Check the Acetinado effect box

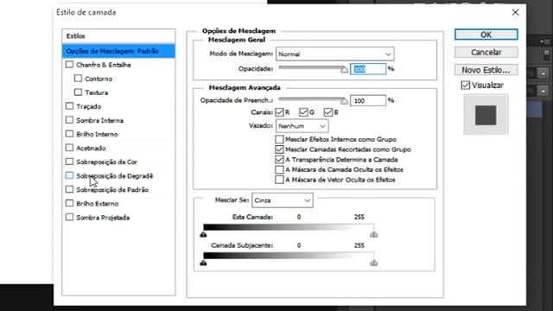[69, 148]
